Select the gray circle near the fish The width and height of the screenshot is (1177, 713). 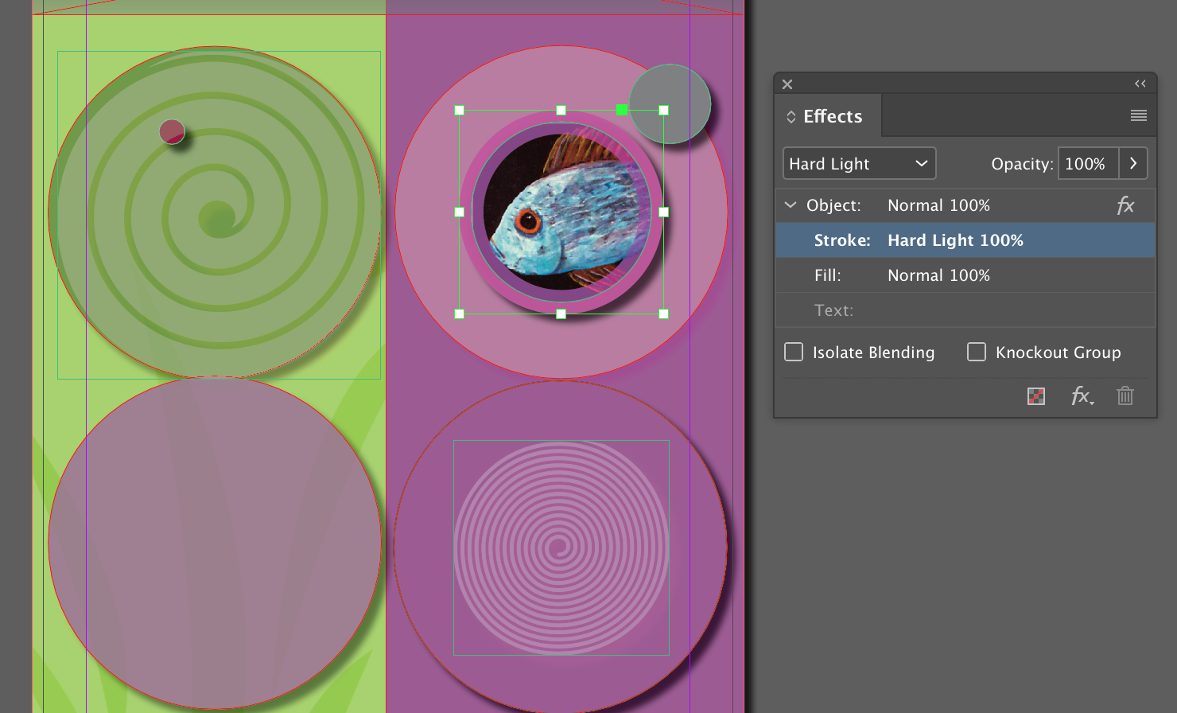coord(670,104)
